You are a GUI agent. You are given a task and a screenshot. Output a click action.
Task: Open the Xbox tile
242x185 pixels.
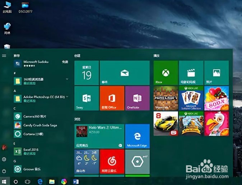(x=166, y=73)
